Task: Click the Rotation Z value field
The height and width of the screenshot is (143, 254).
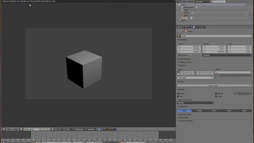Action: [x=214, y=52]
